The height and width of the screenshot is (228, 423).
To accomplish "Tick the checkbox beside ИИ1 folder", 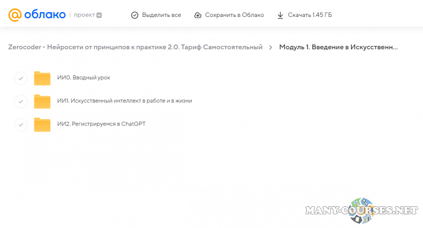I will [20, 101].
